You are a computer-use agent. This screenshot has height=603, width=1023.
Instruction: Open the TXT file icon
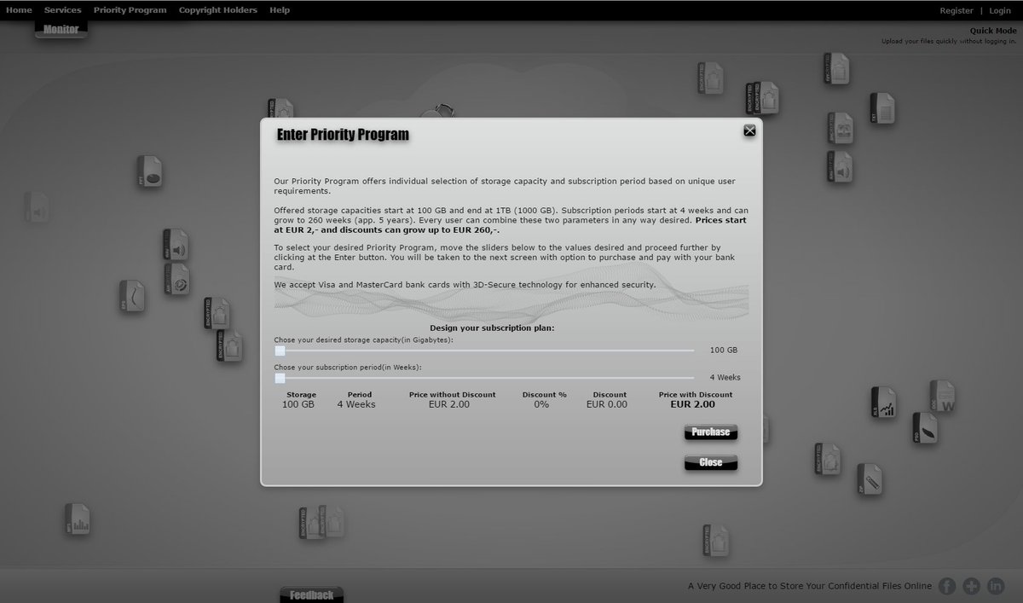(882, 108)
